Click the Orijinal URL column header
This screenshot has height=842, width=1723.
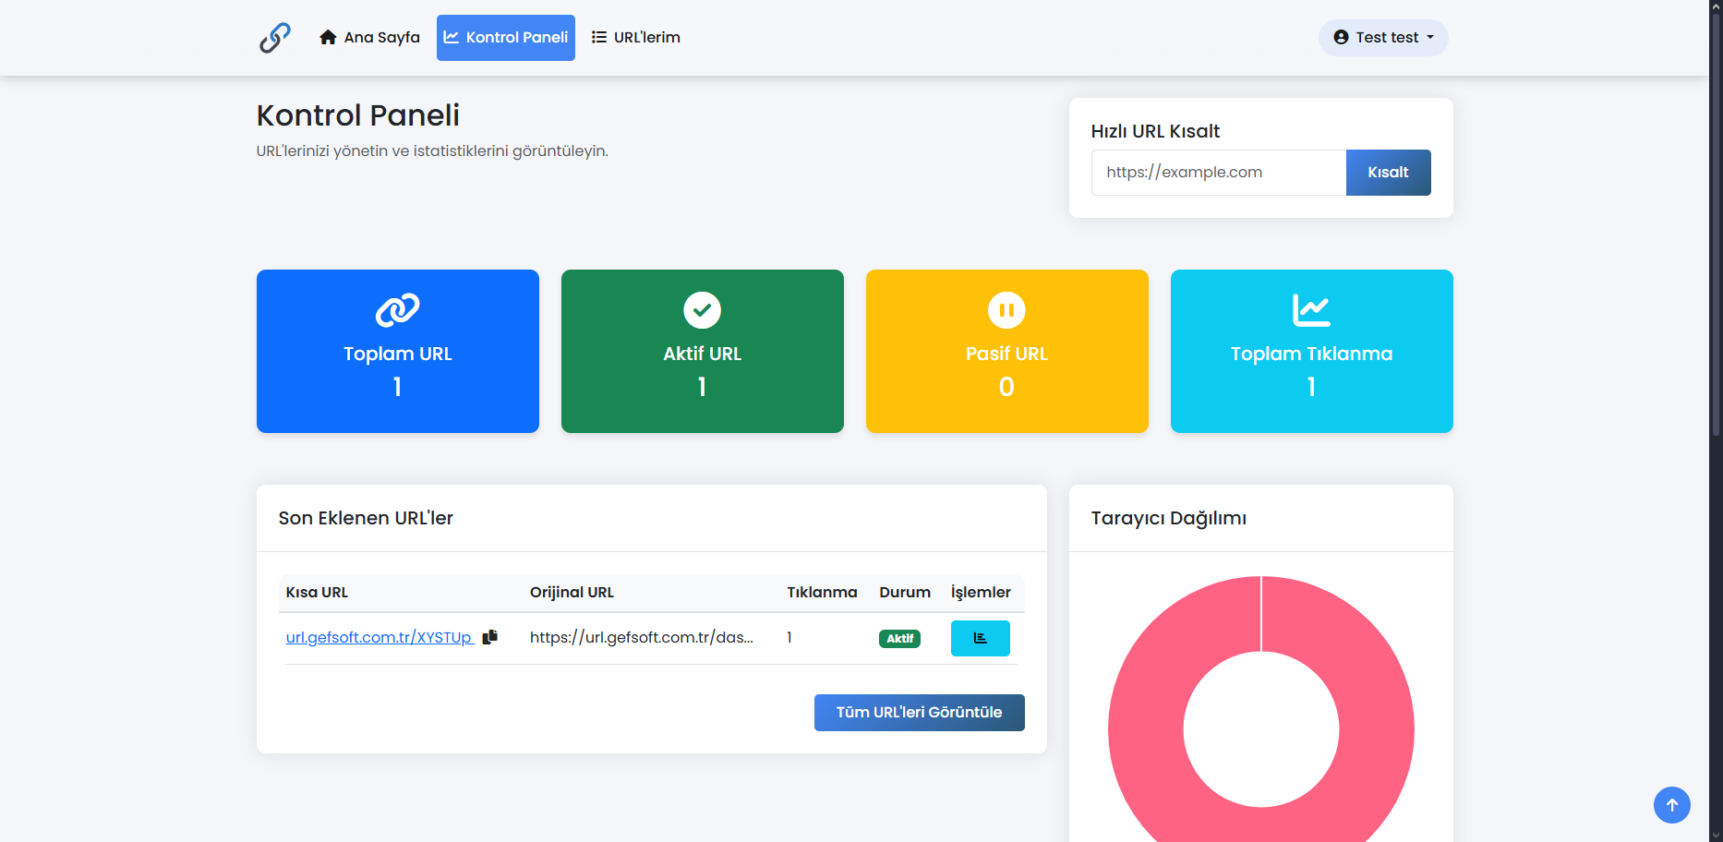572,593
